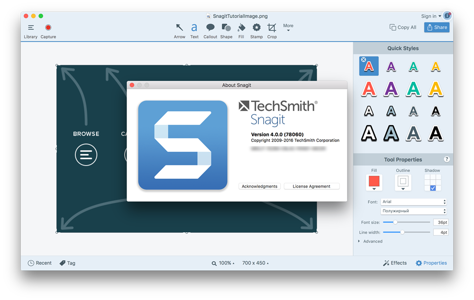
Task: Remove the selected quick style with the x badge
Action: [364, 60]
